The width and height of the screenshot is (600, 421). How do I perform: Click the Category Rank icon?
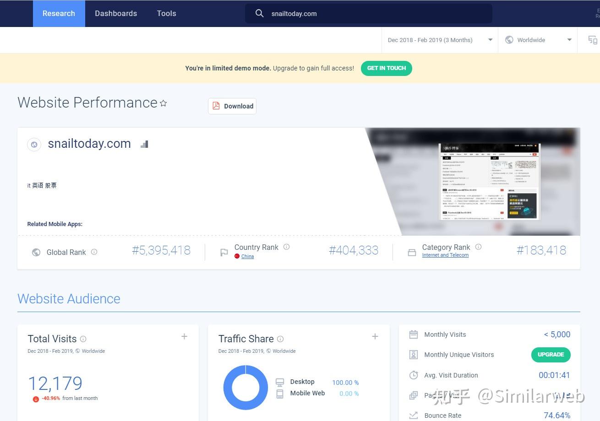point(412,252)
